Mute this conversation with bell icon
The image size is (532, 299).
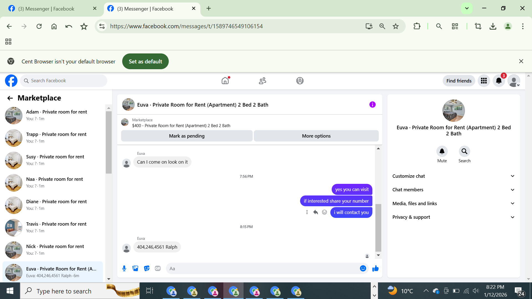click(442, 151)
